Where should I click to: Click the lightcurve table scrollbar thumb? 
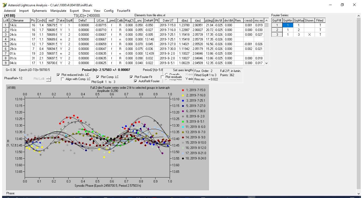[x=267, y=25]
